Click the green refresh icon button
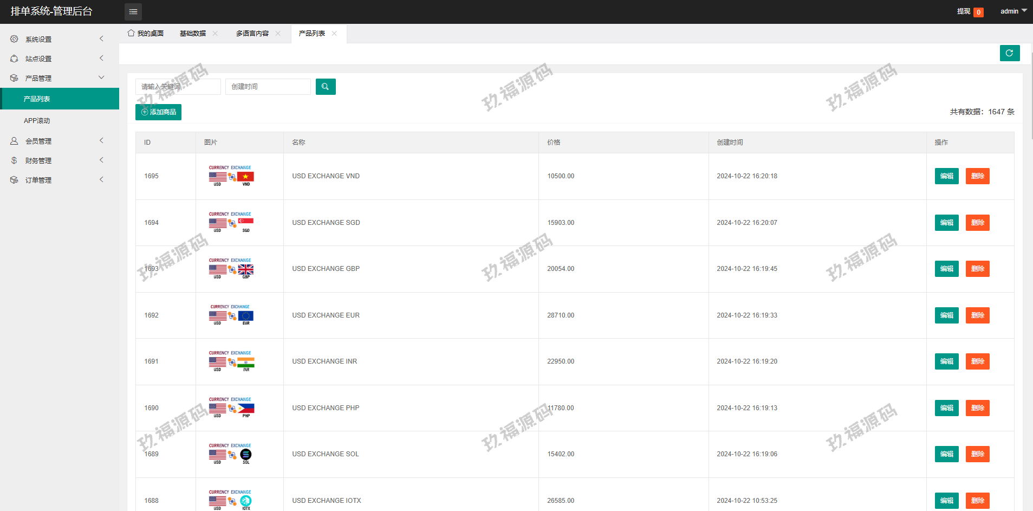The image size is (1033, 511). [1009, 53]
